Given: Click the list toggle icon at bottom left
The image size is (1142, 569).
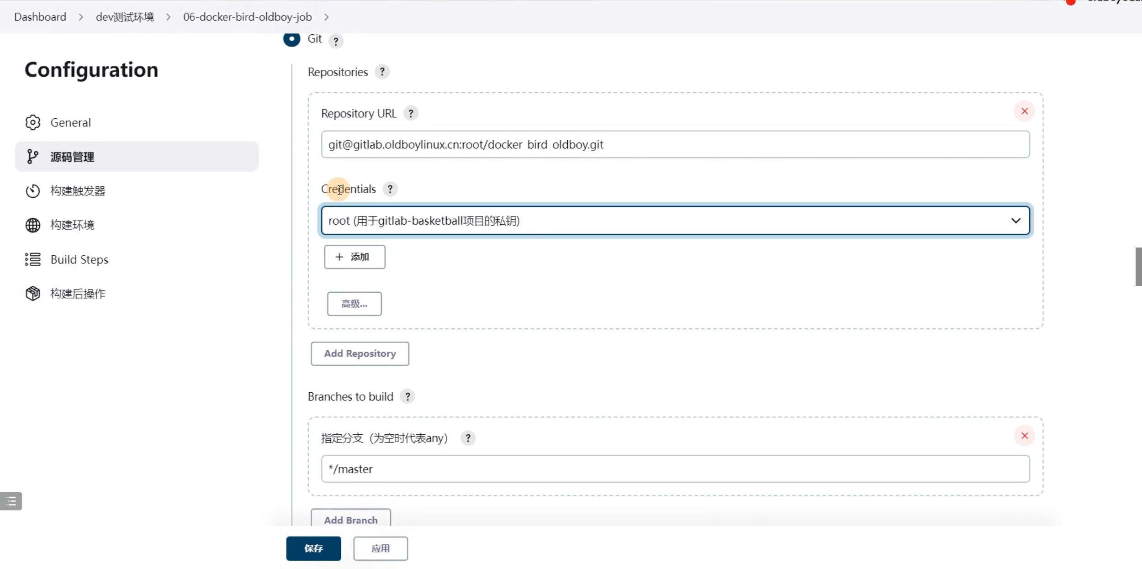Looking at the screenshot, I should click(x=11, y=501).
